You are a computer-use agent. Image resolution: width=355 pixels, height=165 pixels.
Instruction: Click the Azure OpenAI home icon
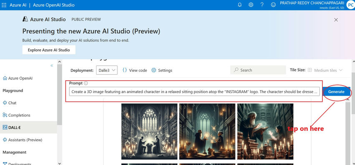[x=5, y=78]
